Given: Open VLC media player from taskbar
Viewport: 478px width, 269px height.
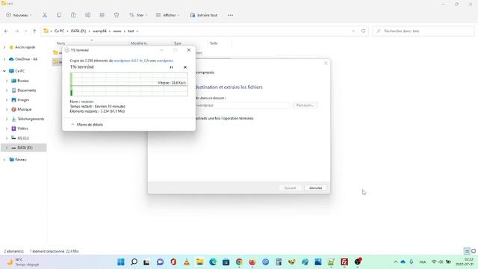Looking at the screenshot, I should [186, 262].
